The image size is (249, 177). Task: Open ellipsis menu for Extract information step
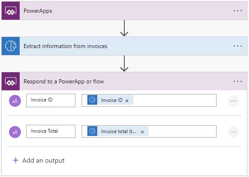click(238, 46)
